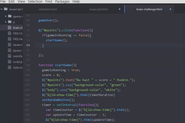Click the closing brace on line 94
This screenshot has width=185, height=123.
click(x=43, y=45)
